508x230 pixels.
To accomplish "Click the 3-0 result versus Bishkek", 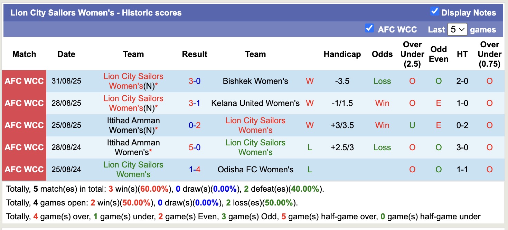I will click(x=195, y=81).
